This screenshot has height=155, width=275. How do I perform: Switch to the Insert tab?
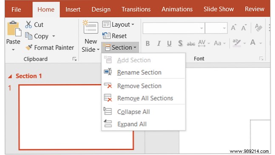pyautogui.click(x=73, y=9)
